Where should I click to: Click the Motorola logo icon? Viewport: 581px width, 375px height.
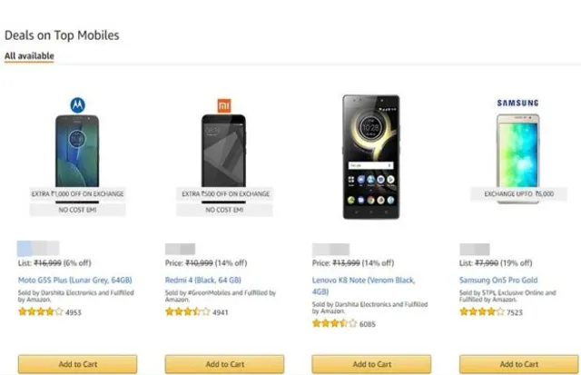[77, 102]
